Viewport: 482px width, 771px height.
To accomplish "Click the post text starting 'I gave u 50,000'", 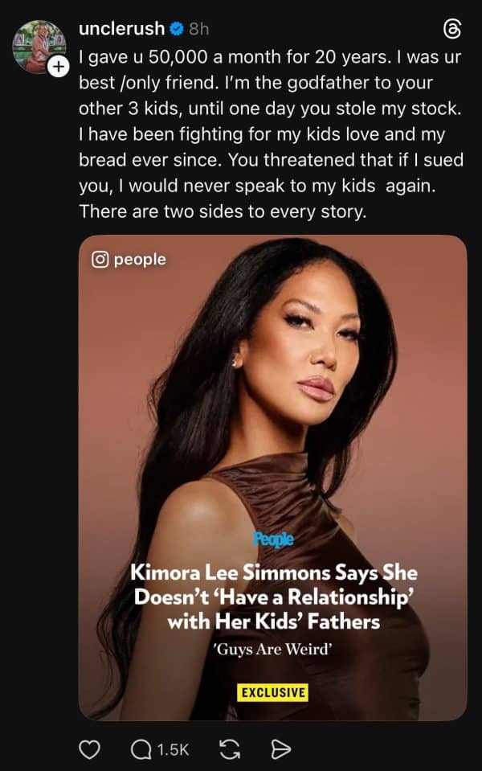I will pos(271,133).
